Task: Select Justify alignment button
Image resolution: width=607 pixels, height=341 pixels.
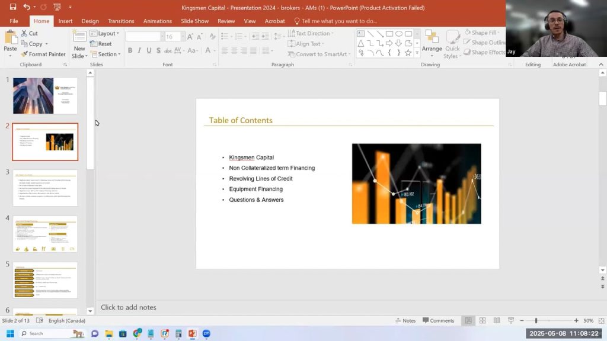Action: coord(253,50)
